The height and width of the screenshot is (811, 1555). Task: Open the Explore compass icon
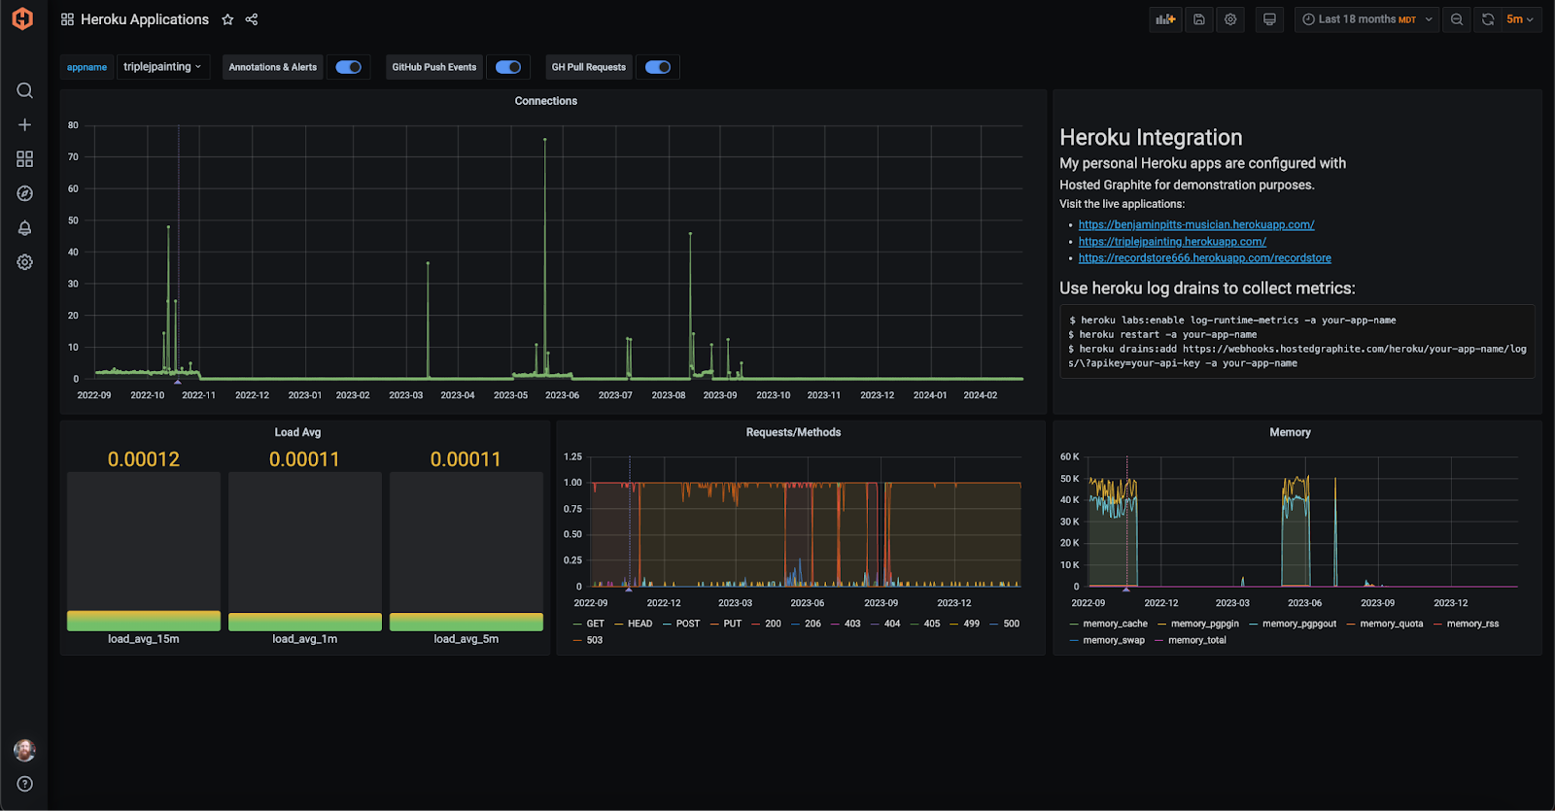point(25,193)
